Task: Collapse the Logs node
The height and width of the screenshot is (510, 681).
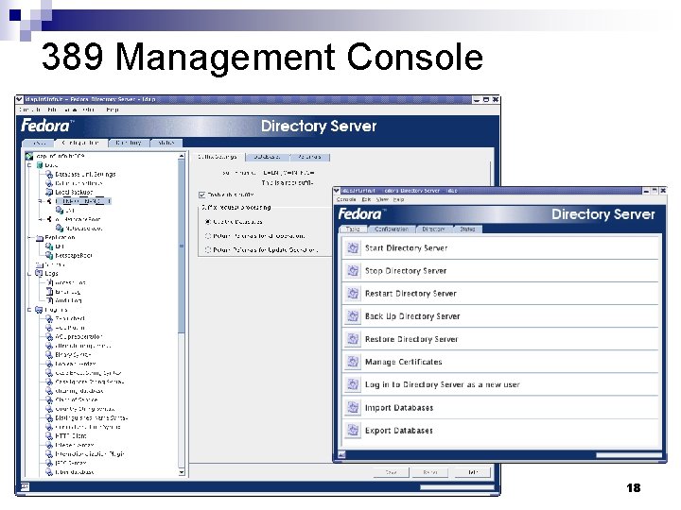Action: pos(29,274)
